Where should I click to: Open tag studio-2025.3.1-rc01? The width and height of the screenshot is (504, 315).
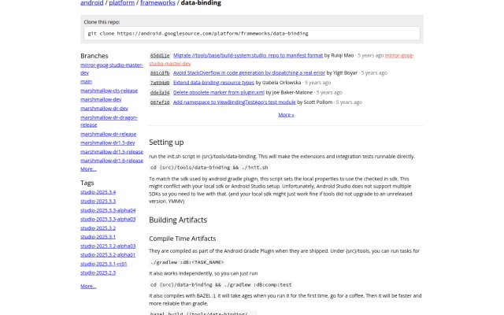pyautogui.click(x=104, y=264)
